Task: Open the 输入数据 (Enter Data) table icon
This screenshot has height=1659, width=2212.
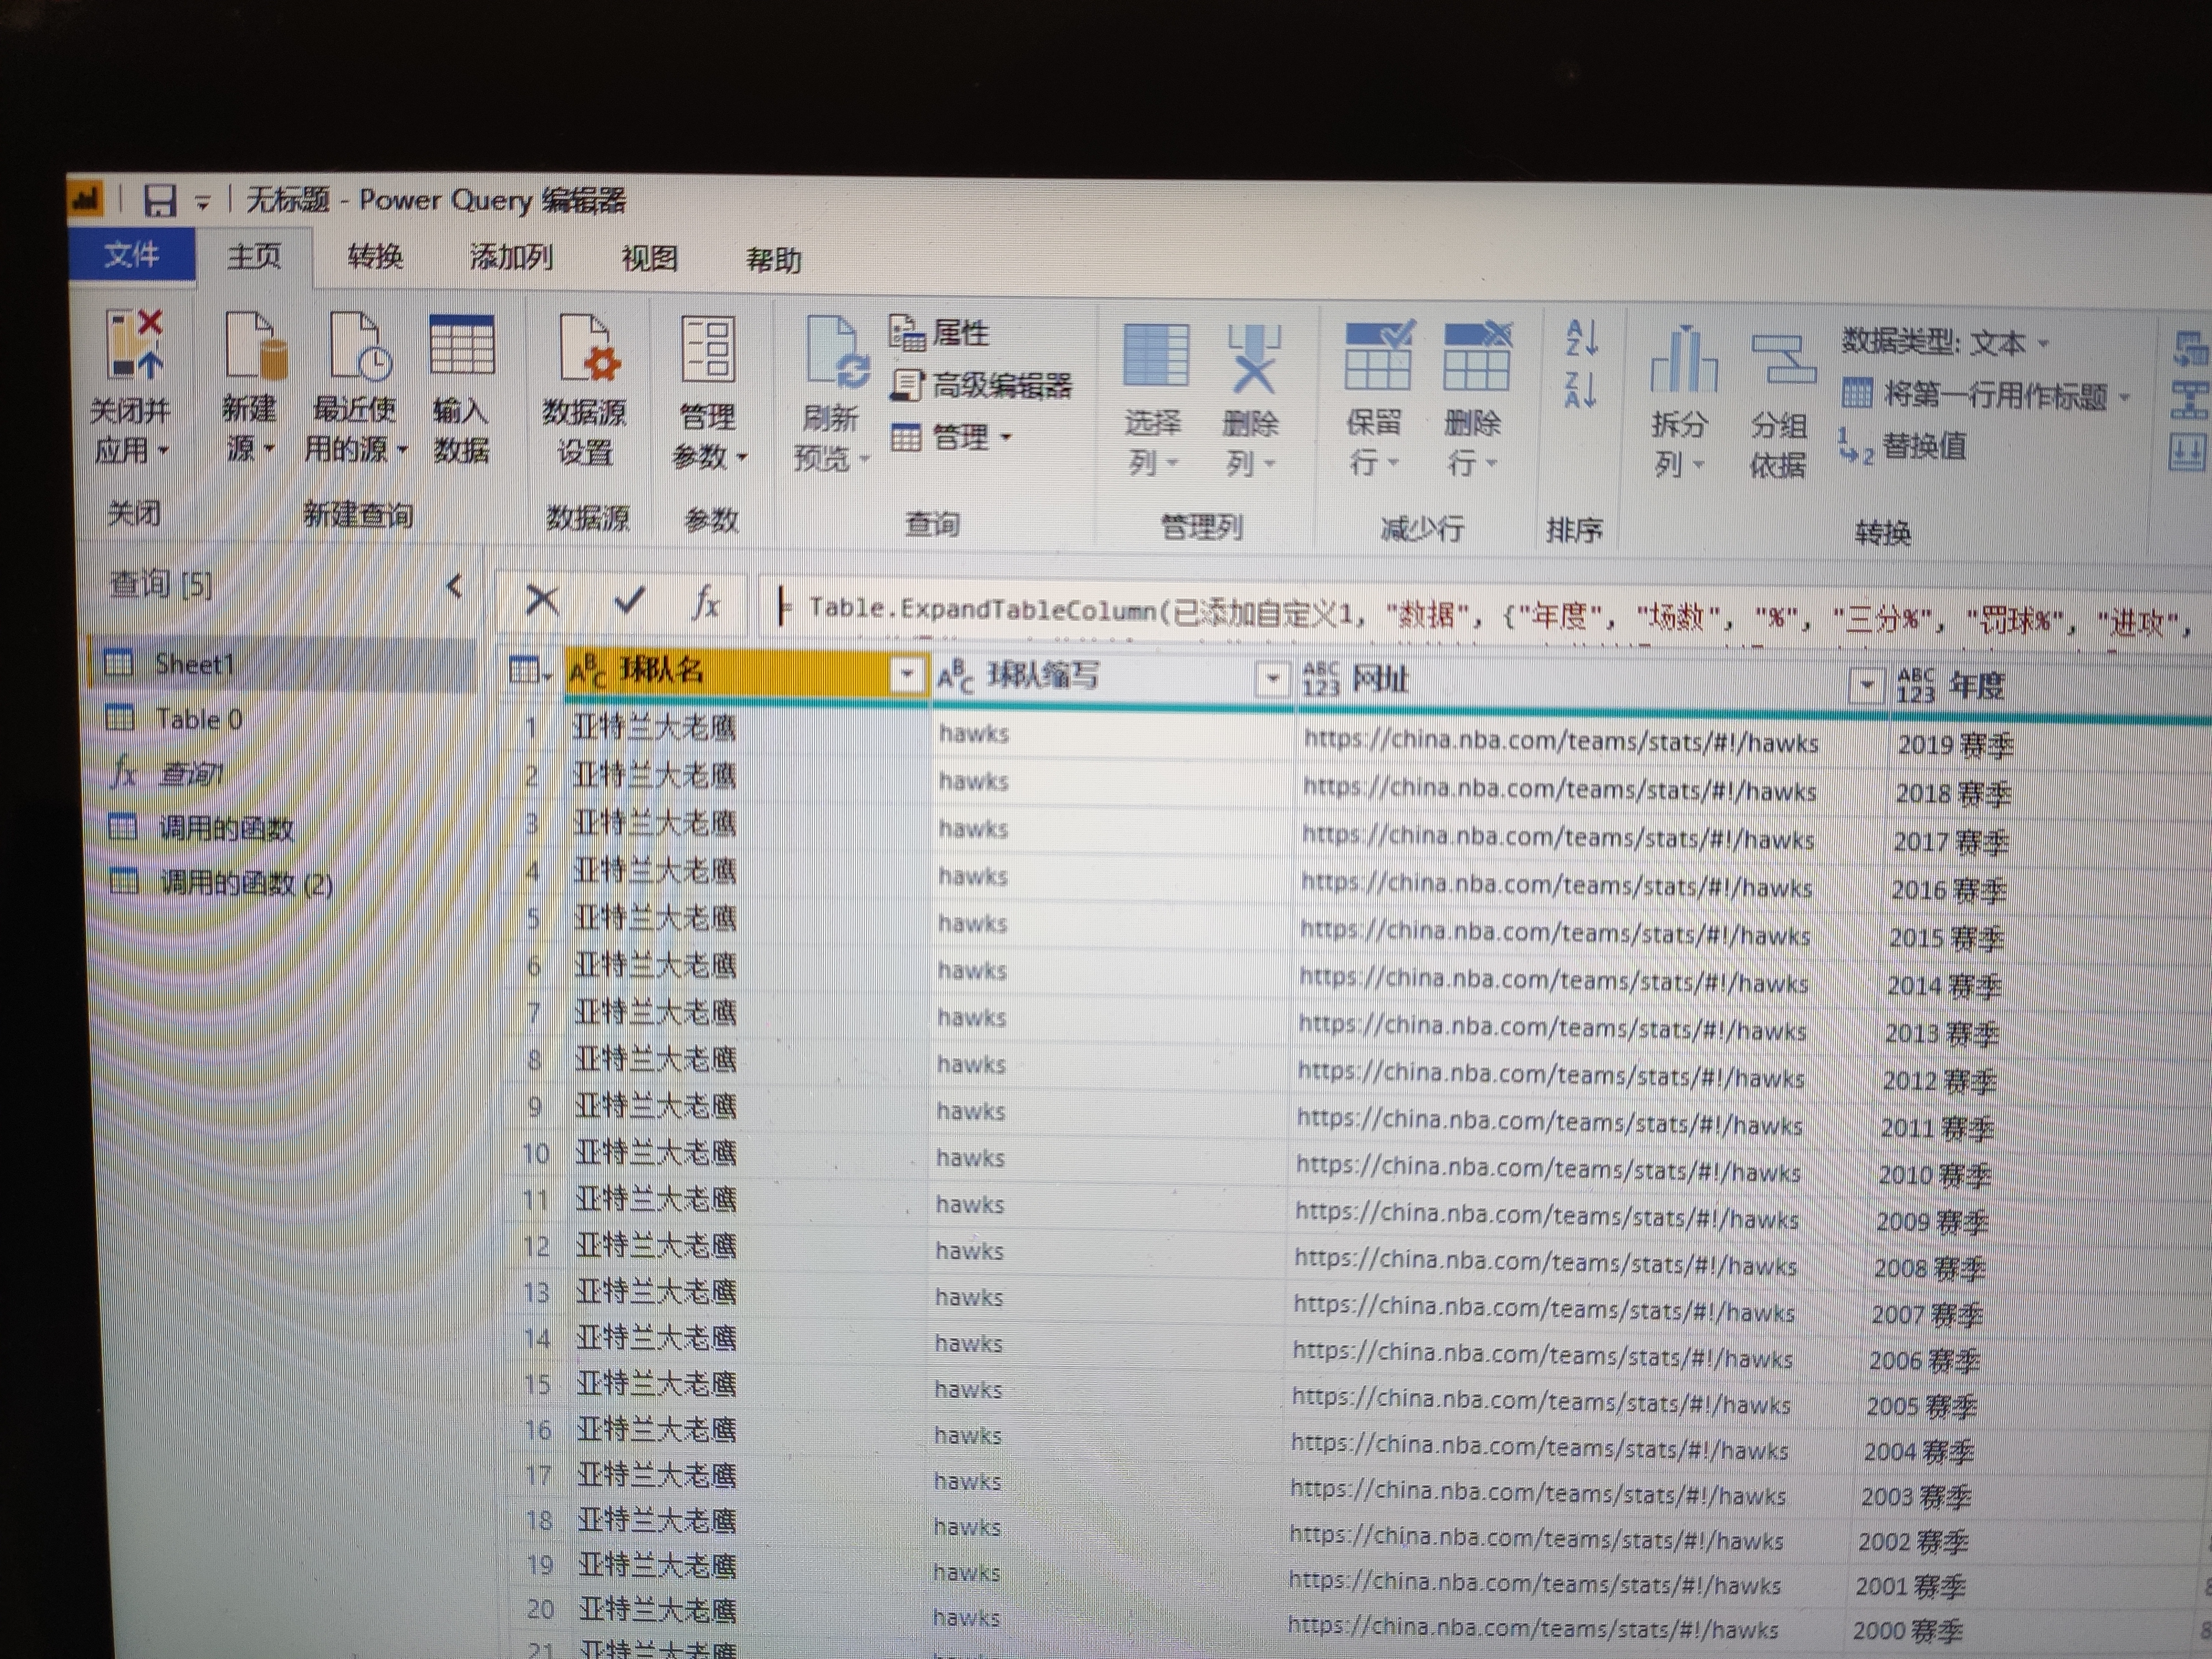Action: [461, 346]
